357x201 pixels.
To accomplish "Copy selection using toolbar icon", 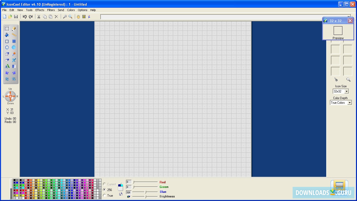I will pyautogui.click(x=45, y=17).
